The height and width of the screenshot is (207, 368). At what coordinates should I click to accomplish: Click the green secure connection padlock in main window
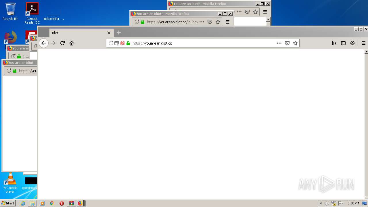128,43
